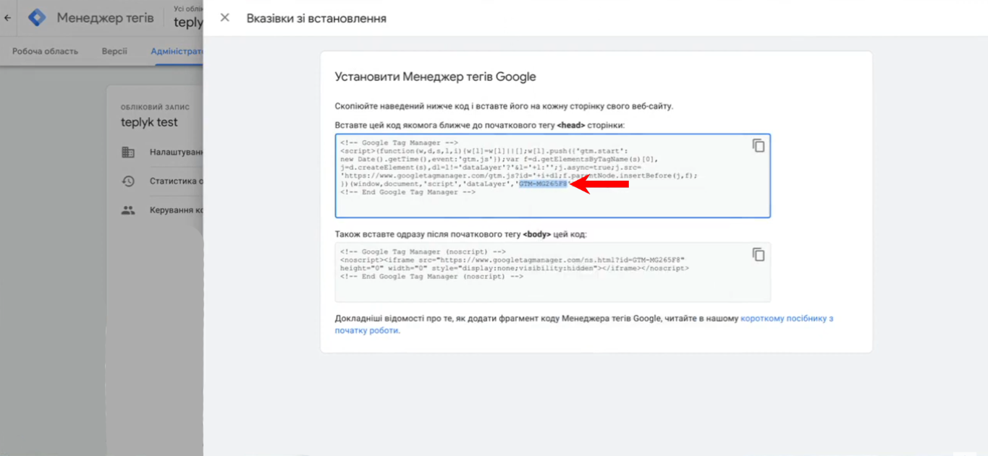
Task: Click the account settings building icon
Action: tap(128, 152)
